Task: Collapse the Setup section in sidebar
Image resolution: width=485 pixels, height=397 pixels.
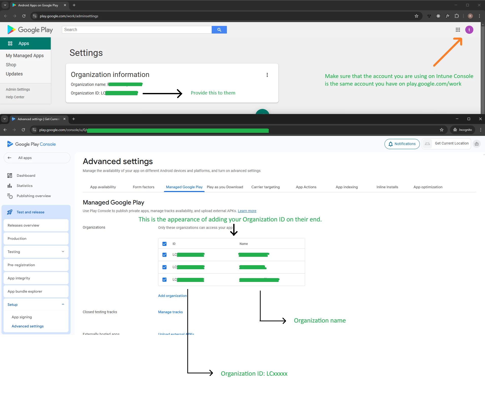Action: pyautogui.click(x=36, y=305)
